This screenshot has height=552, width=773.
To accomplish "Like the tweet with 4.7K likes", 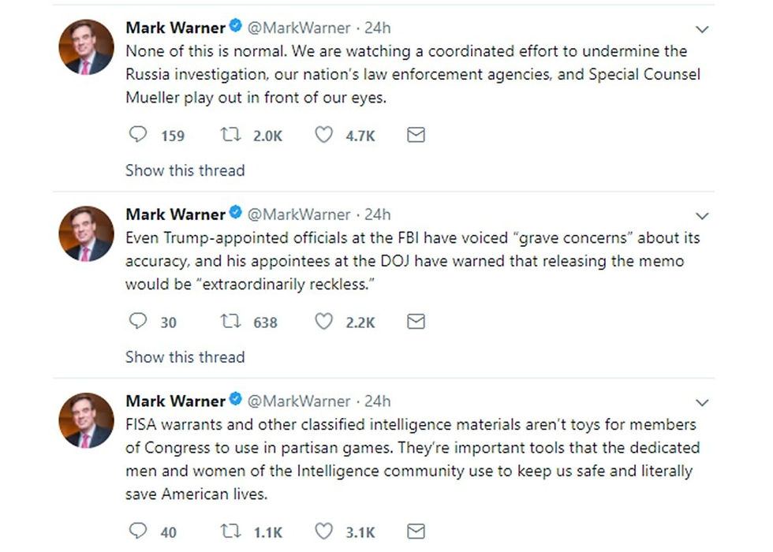I will 323,135.
